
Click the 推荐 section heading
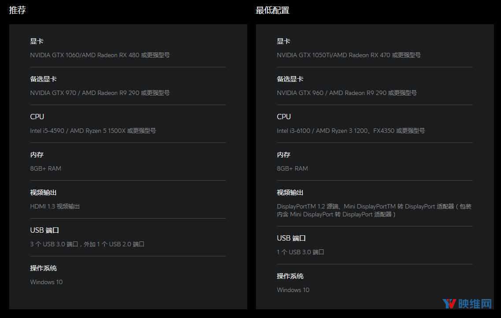point(18,10)
